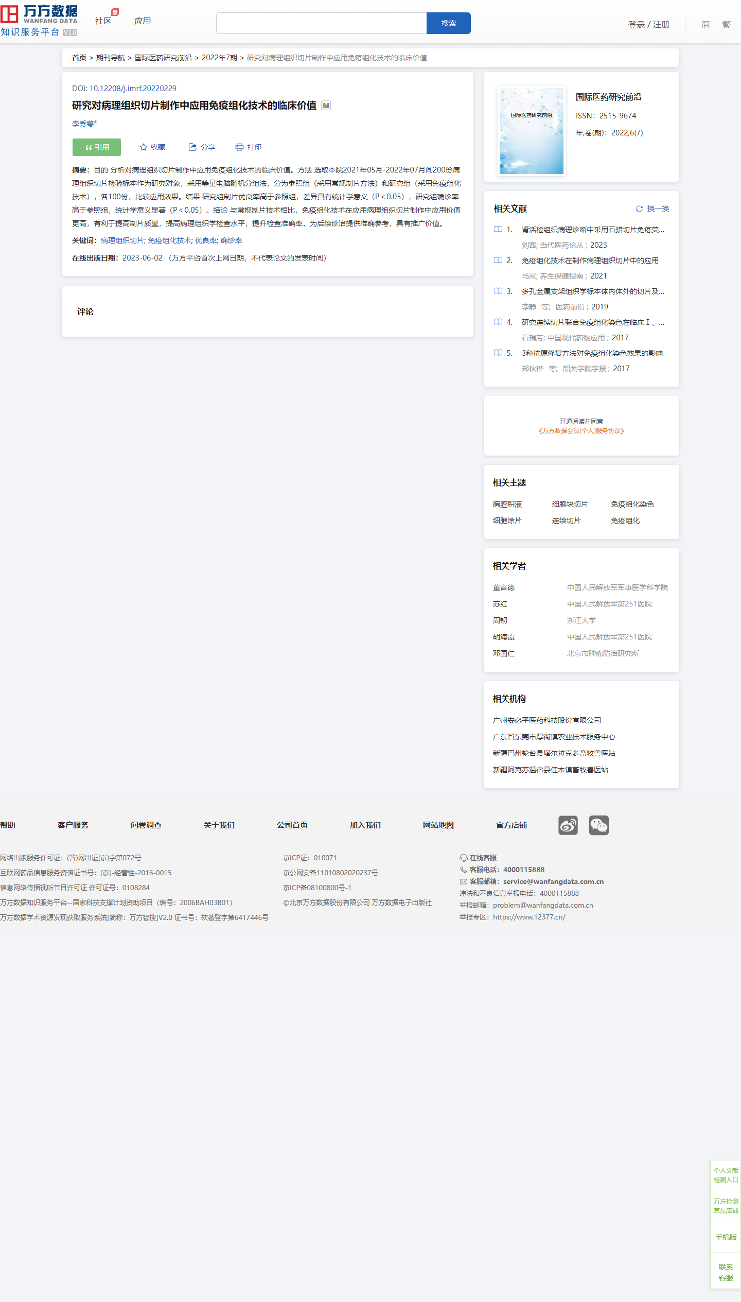Image resolution: width=741 pixels, height=1302 pixels.
Task: Select related topic 胸腔积液
Action: click(507, 505)
